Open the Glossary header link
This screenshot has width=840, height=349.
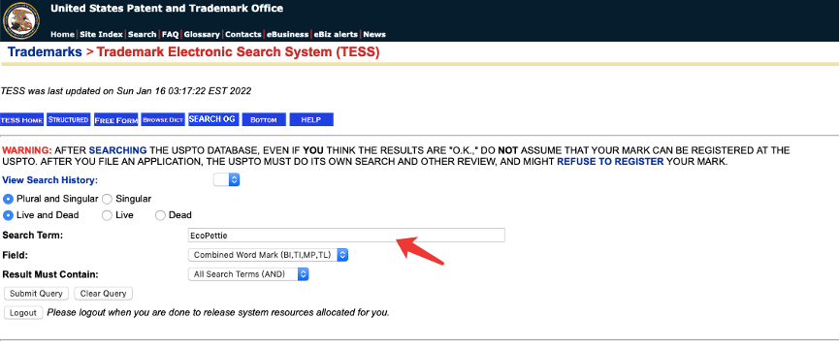point(202,34)
